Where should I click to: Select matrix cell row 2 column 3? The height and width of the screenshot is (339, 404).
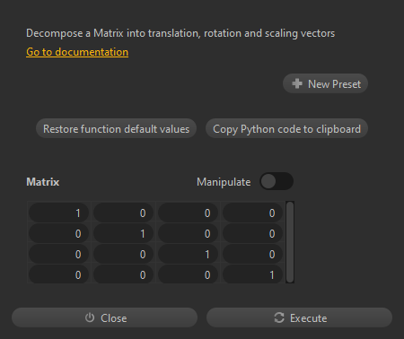(189, 233)
